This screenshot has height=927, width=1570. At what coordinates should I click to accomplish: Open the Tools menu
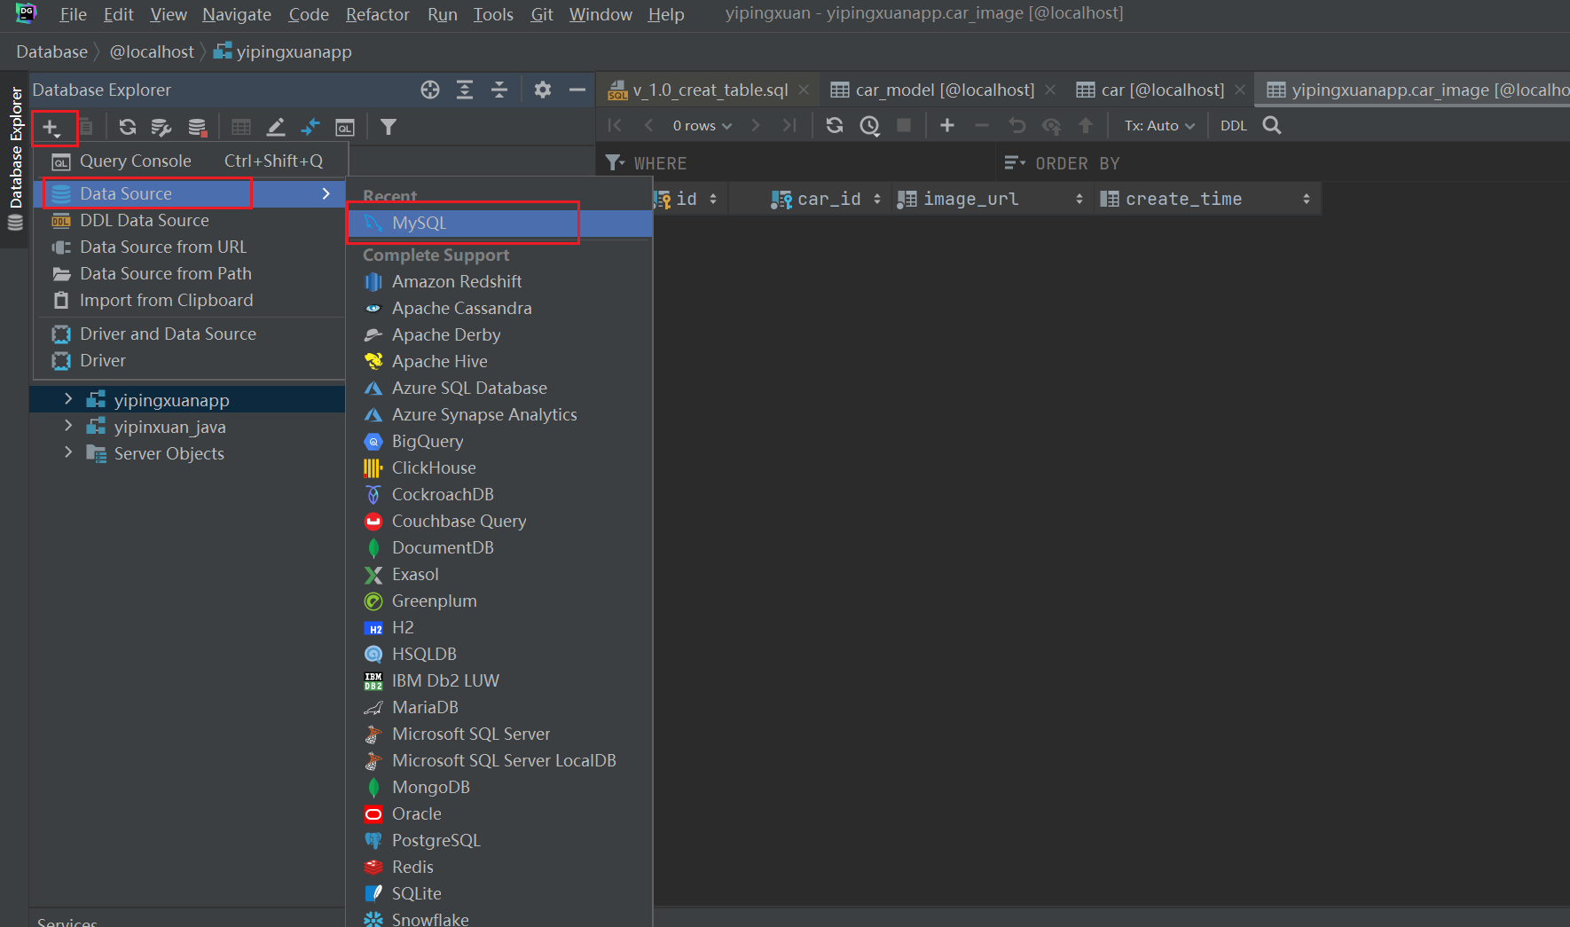[x=493, y=14]
